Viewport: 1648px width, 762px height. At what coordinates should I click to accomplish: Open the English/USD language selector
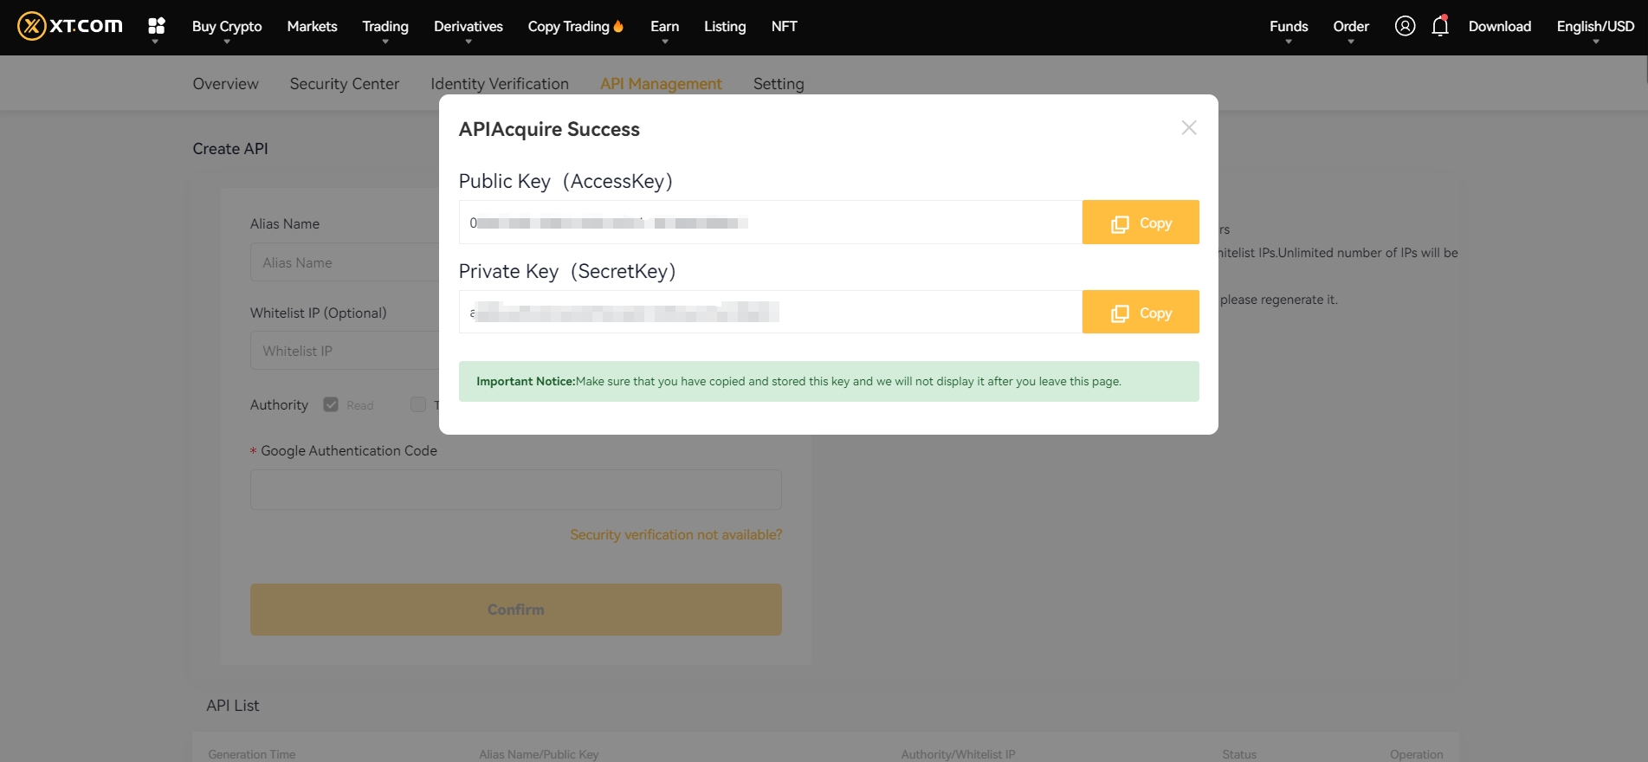(x=1594, y=27)
